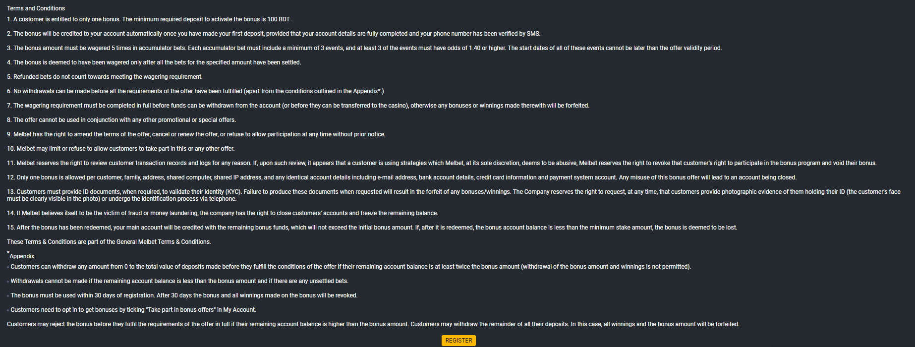
Task: Click term 2 about SMS phone verification
Action: point(274,34)
